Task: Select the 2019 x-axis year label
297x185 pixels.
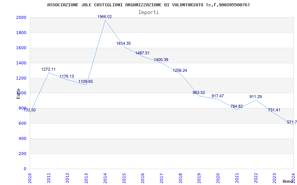Action: pyautogui.click(x=199, y=178)
